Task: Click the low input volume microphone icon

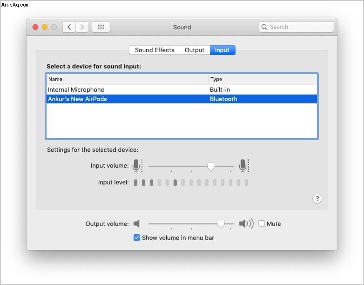Action: point(137,166)
